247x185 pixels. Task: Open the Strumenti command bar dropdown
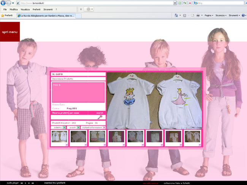click(x=234, y=16)
